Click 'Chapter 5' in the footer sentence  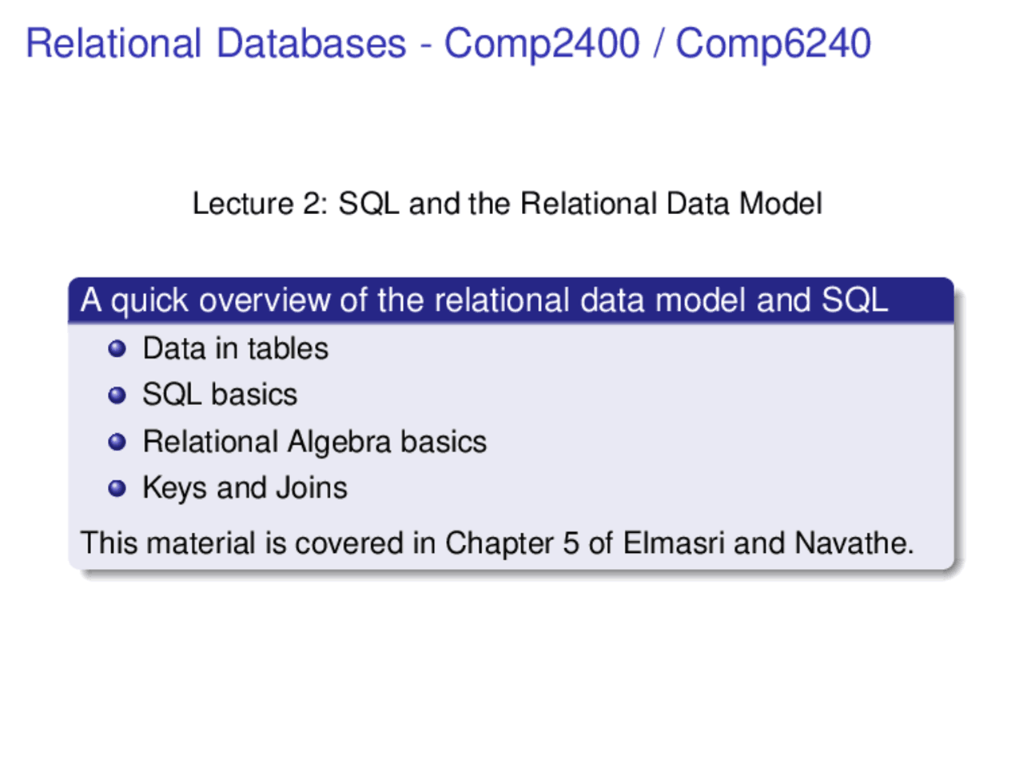tap(511, 543)
